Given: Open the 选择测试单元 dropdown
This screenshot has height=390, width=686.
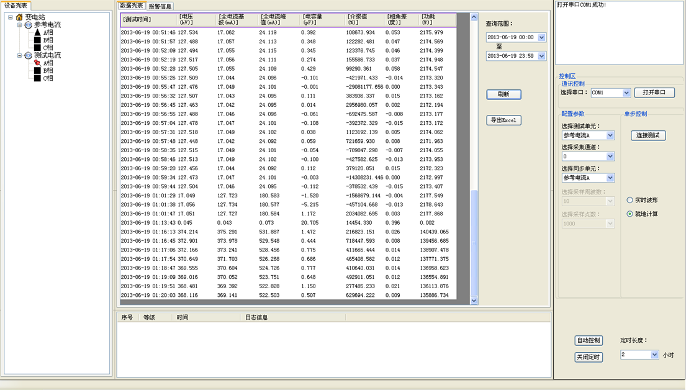Looking at the screenshot, I should click(x=610, y=135).
